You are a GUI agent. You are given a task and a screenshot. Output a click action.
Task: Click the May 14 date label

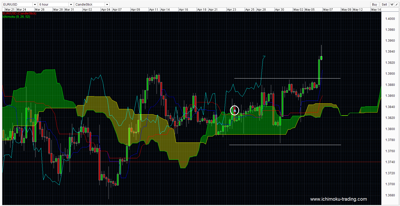pyautogui.click(x=376, y=9)
